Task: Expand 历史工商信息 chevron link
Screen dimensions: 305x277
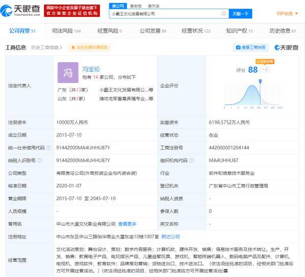Action: [46, 47]
